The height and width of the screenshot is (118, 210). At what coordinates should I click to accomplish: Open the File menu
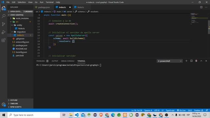[8, 2]
